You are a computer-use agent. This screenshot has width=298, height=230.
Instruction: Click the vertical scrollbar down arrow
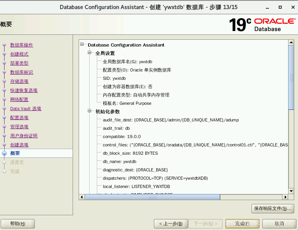click(291, 191)
